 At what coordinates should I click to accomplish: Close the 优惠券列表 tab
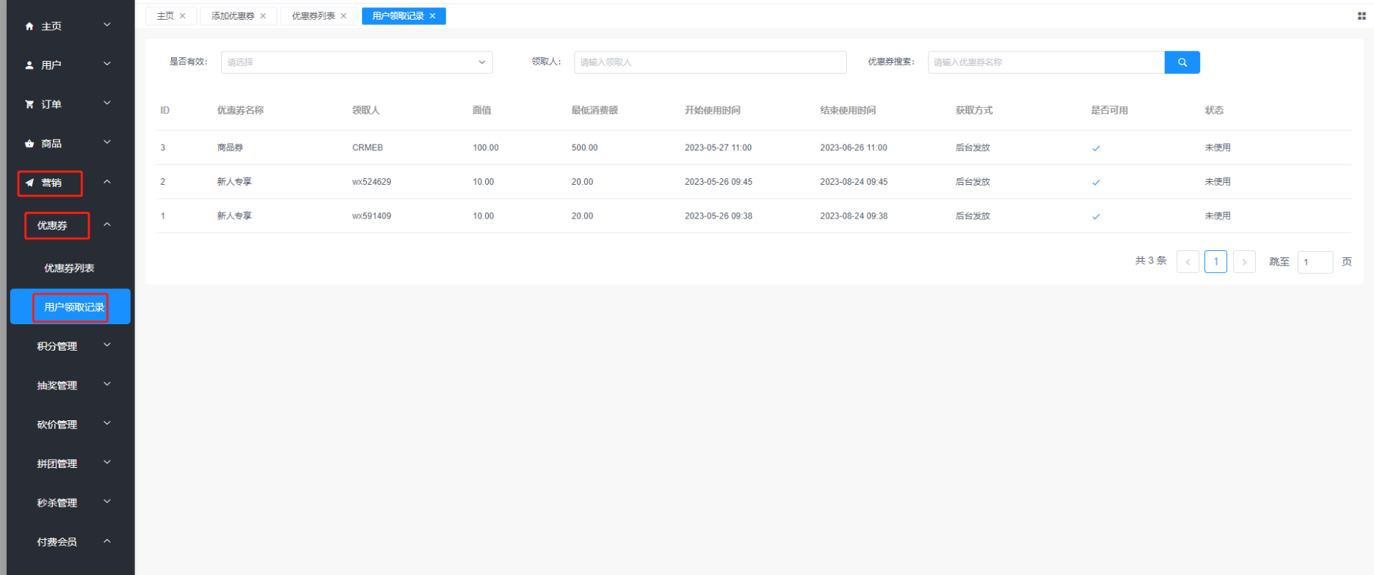point(343,16)
